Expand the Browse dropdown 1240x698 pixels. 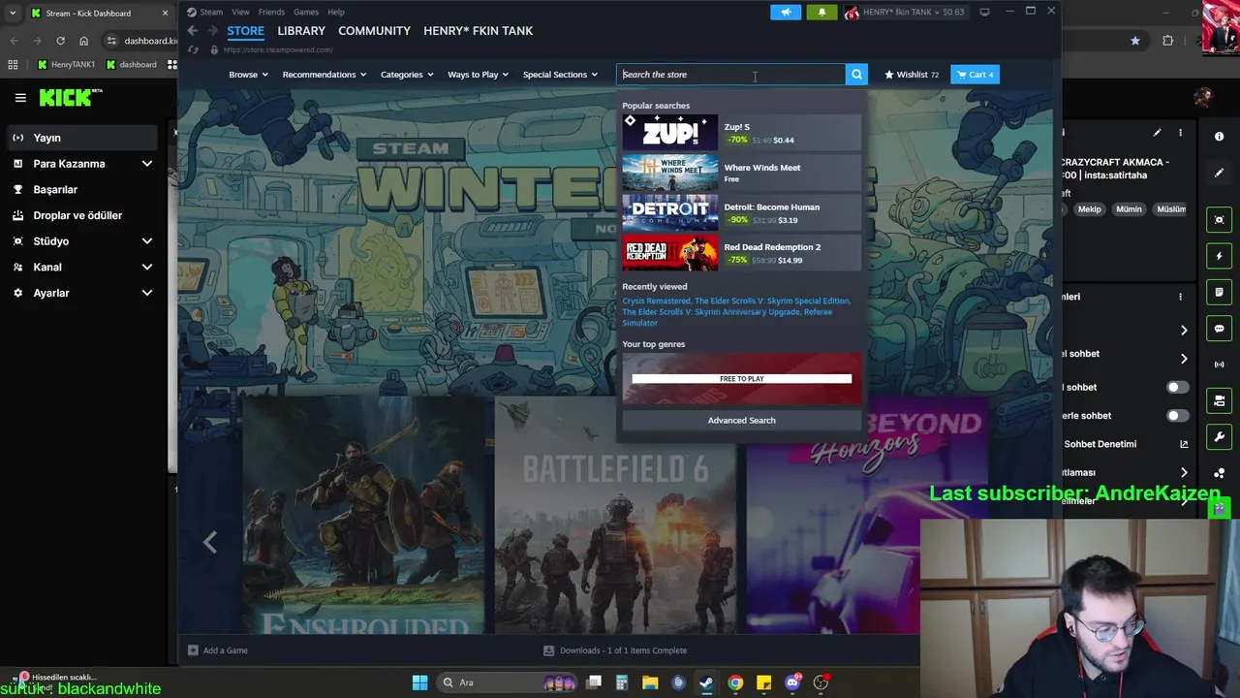tap(248, 75)
